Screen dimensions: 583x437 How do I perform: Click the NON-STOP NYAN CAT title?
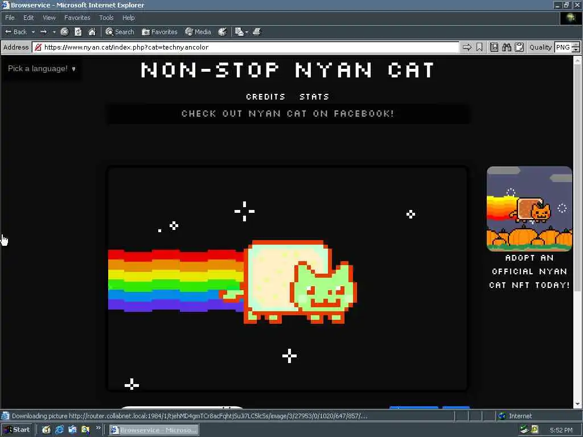(x=288, y=69)
